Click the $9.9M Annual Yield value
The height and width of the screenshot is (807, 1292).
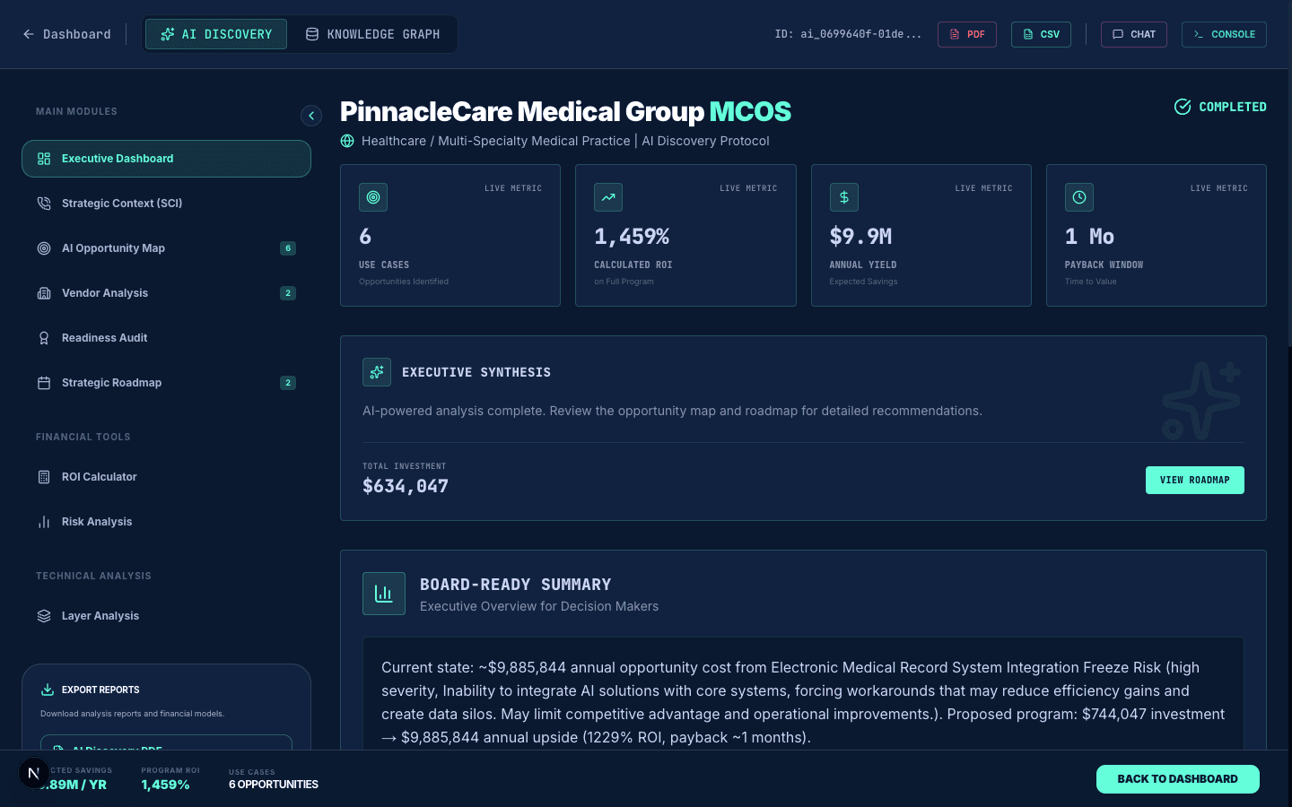pos(861,237)
